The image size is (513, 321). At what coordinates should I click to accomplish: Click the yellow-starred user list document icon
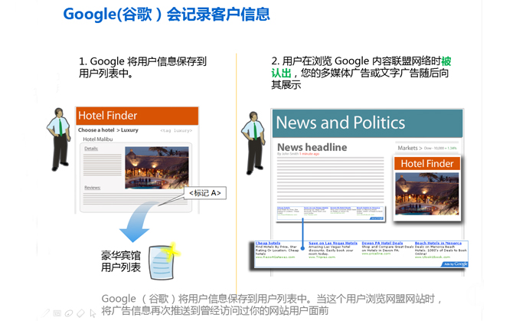pos(164,261)
